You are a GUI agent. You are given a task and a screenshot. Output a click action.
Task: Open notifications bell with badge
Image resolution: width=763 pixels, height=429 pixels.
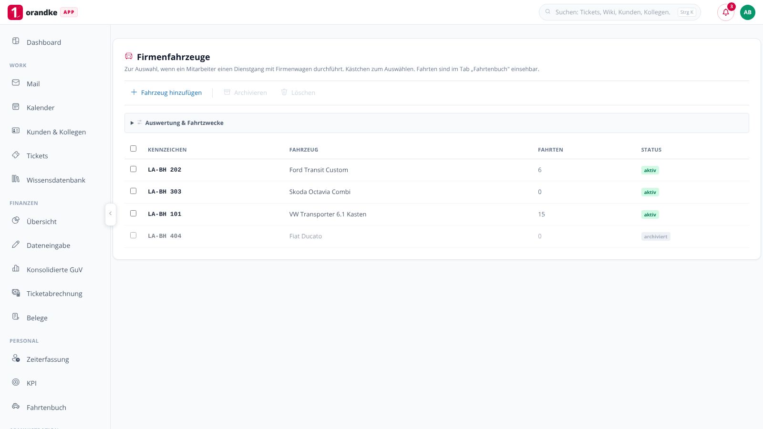[726, 12]
